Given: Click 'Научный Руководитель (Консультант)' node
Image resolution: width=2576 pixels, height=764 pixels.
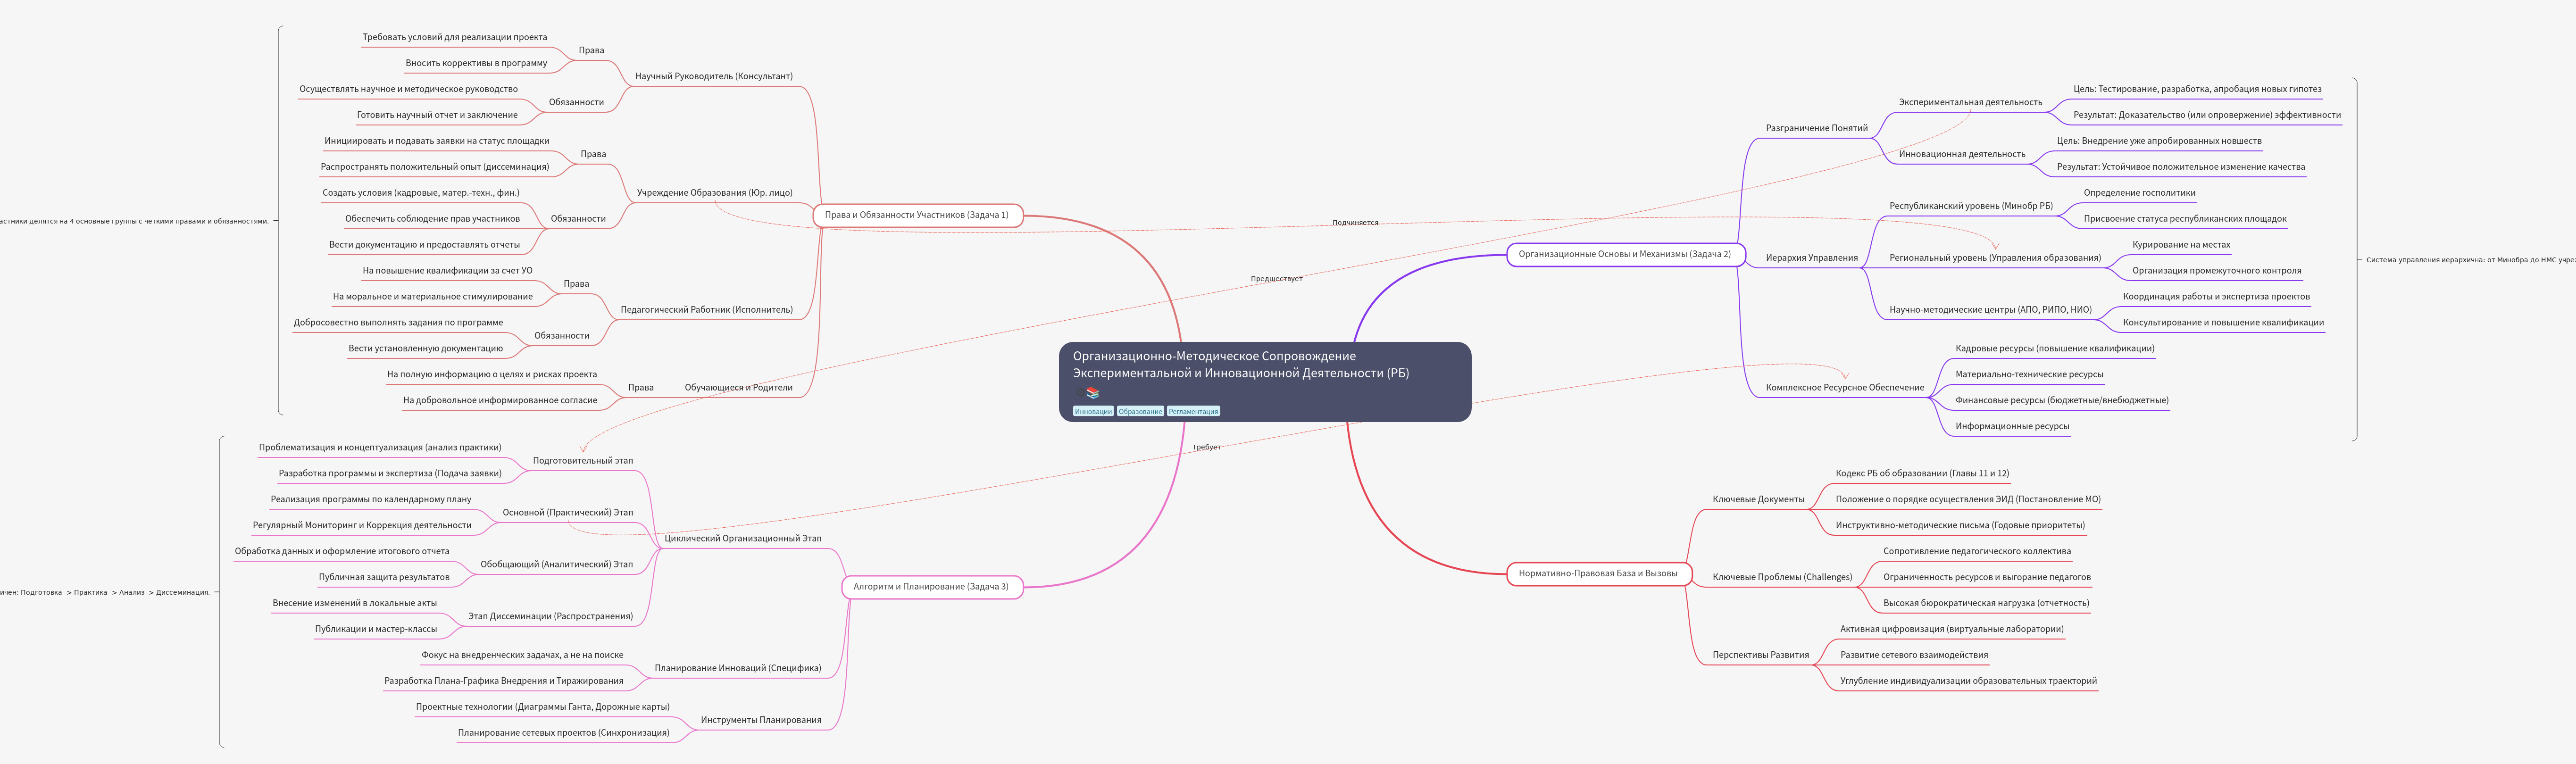Looking at the screenshot, I should click(713, 77).
